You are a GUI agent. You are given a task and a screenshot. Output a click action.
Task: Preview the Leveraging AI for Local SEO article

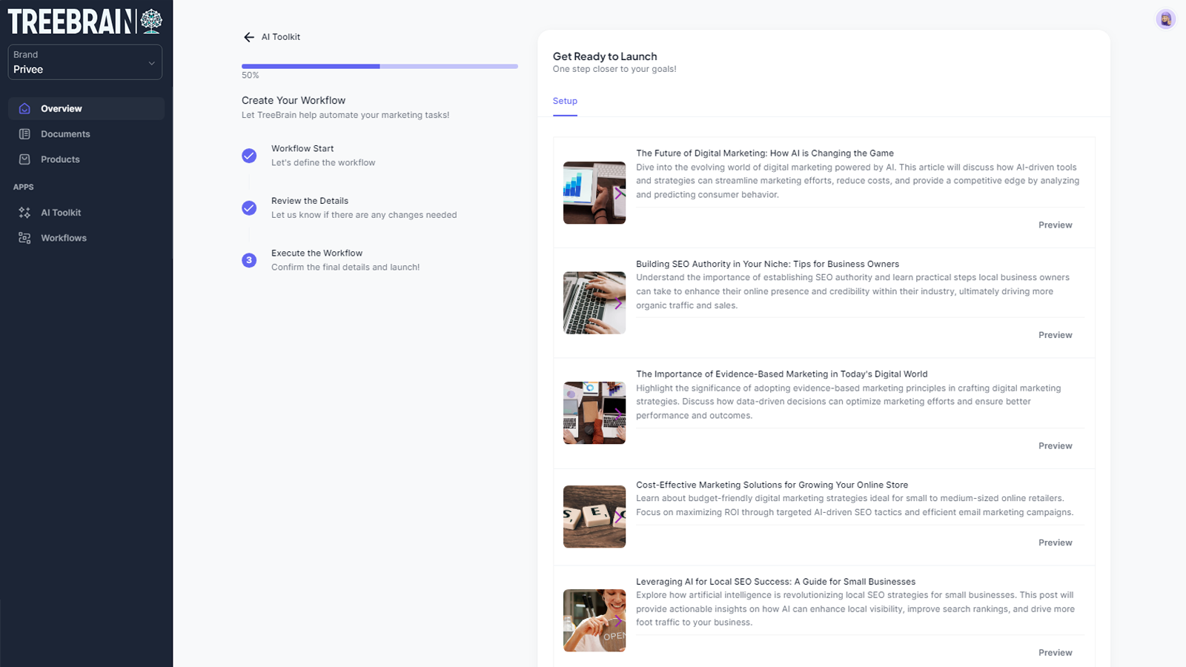coord(1055,653)
